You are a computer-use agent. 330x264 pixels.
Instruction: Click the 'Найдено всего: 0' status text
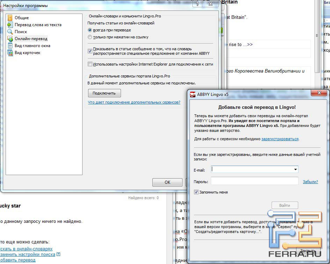click(x=144, y=198)
